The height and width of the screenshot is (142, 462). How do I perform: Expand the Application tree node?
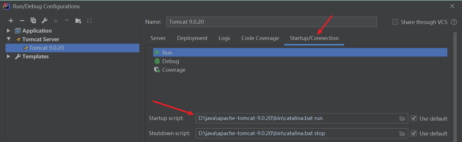(x=9, y=31)
